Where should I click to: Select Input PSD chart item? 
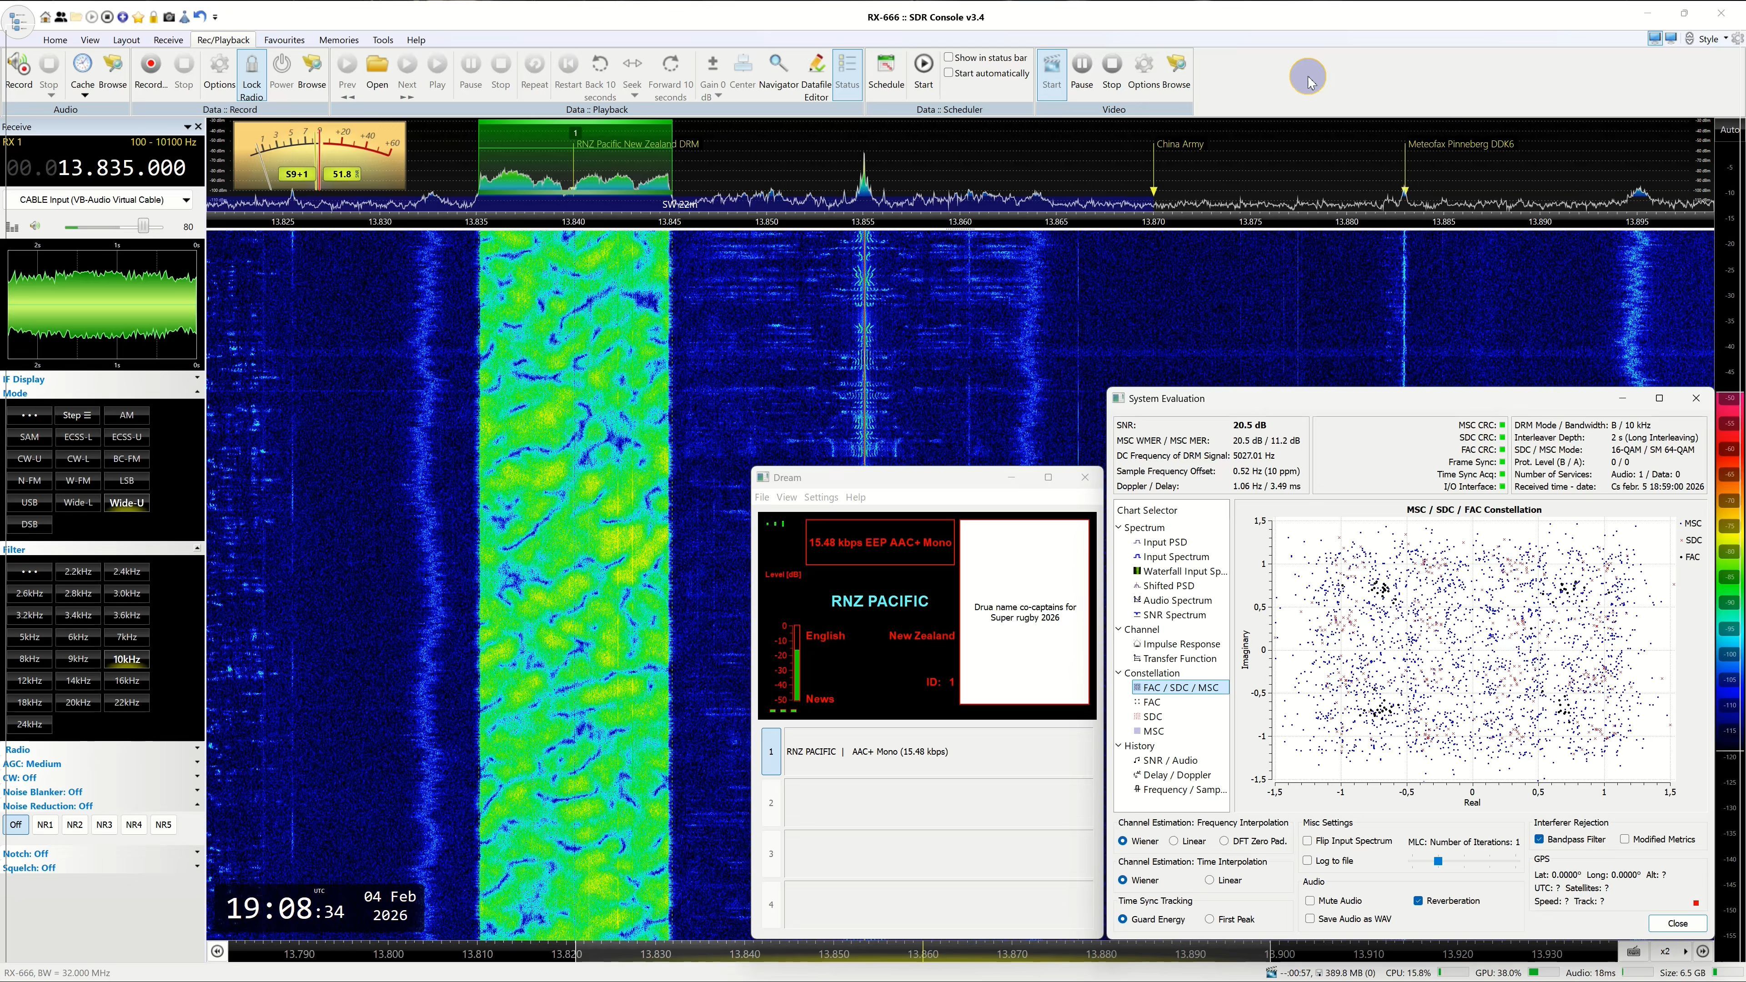point(1164,542)
